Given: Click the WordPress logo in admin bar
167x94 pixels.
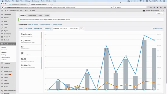Looking at the screenshot, I should click(2, 10).
